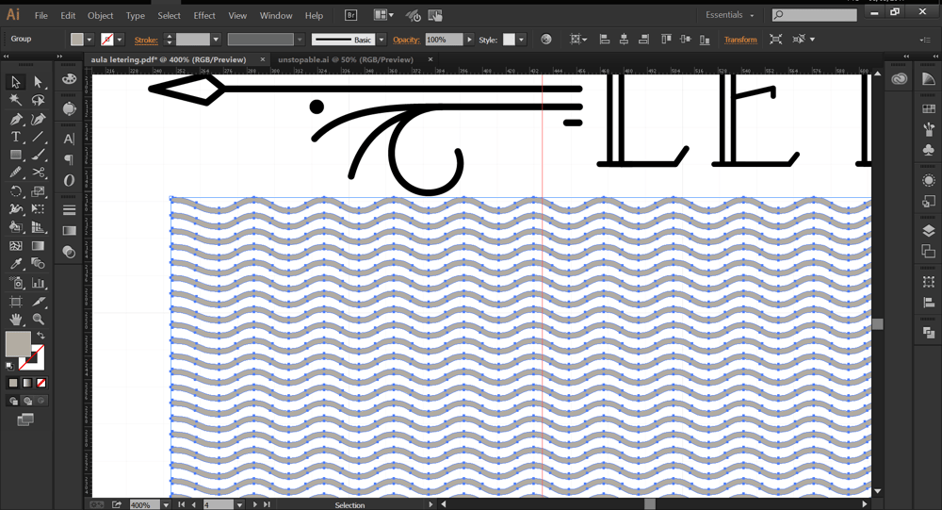942x510 pixels.
Task: Open the Basic brush definition dropdown
Action: pyautogui.click(x=381, y=40)
